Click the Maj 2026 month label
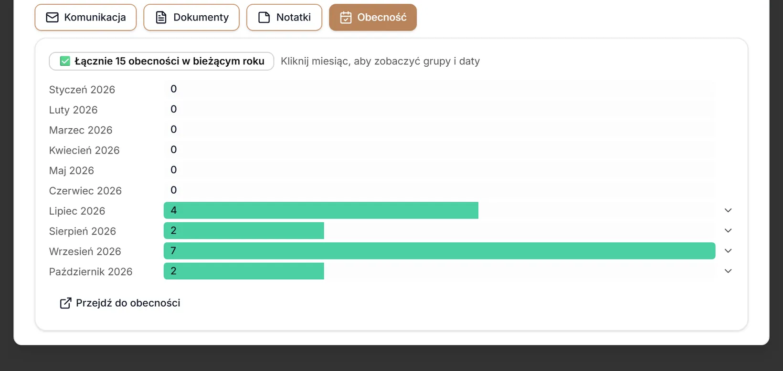The image size is (783, 371). (72, 171)
